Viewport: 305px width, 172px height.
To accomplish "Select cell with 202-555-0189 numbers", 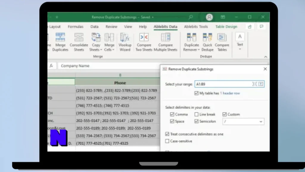I will tap(117, 128).
